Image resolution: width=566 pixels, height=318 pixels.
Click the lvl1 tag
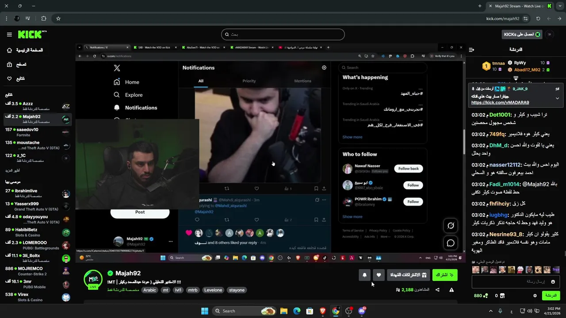(x=178, y=290)
